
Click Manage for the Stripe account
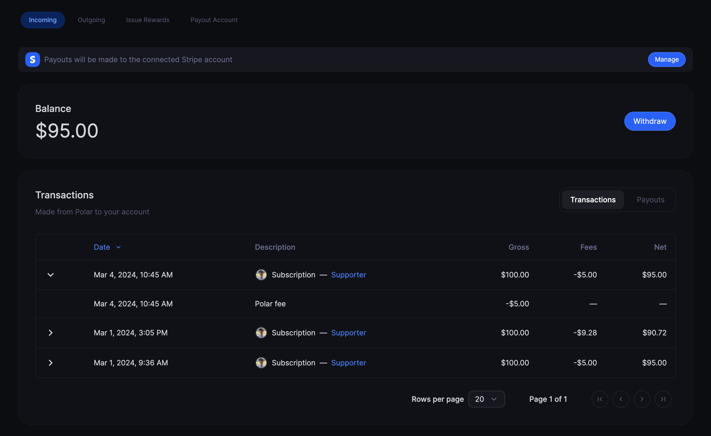pyautogui.click(x=666, y=60)
